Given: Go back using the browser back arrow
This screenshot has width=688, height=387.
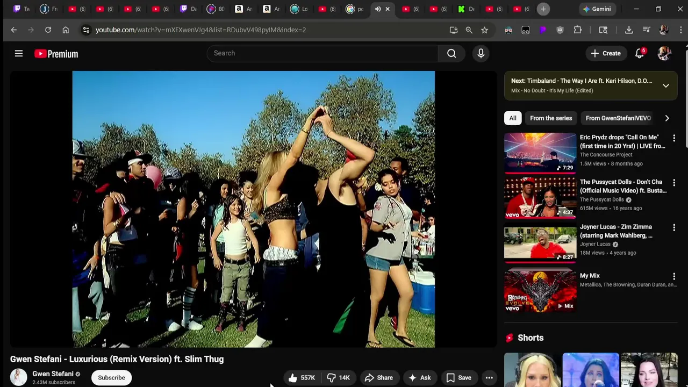Looking at the screenshot, I should [14, 30].
